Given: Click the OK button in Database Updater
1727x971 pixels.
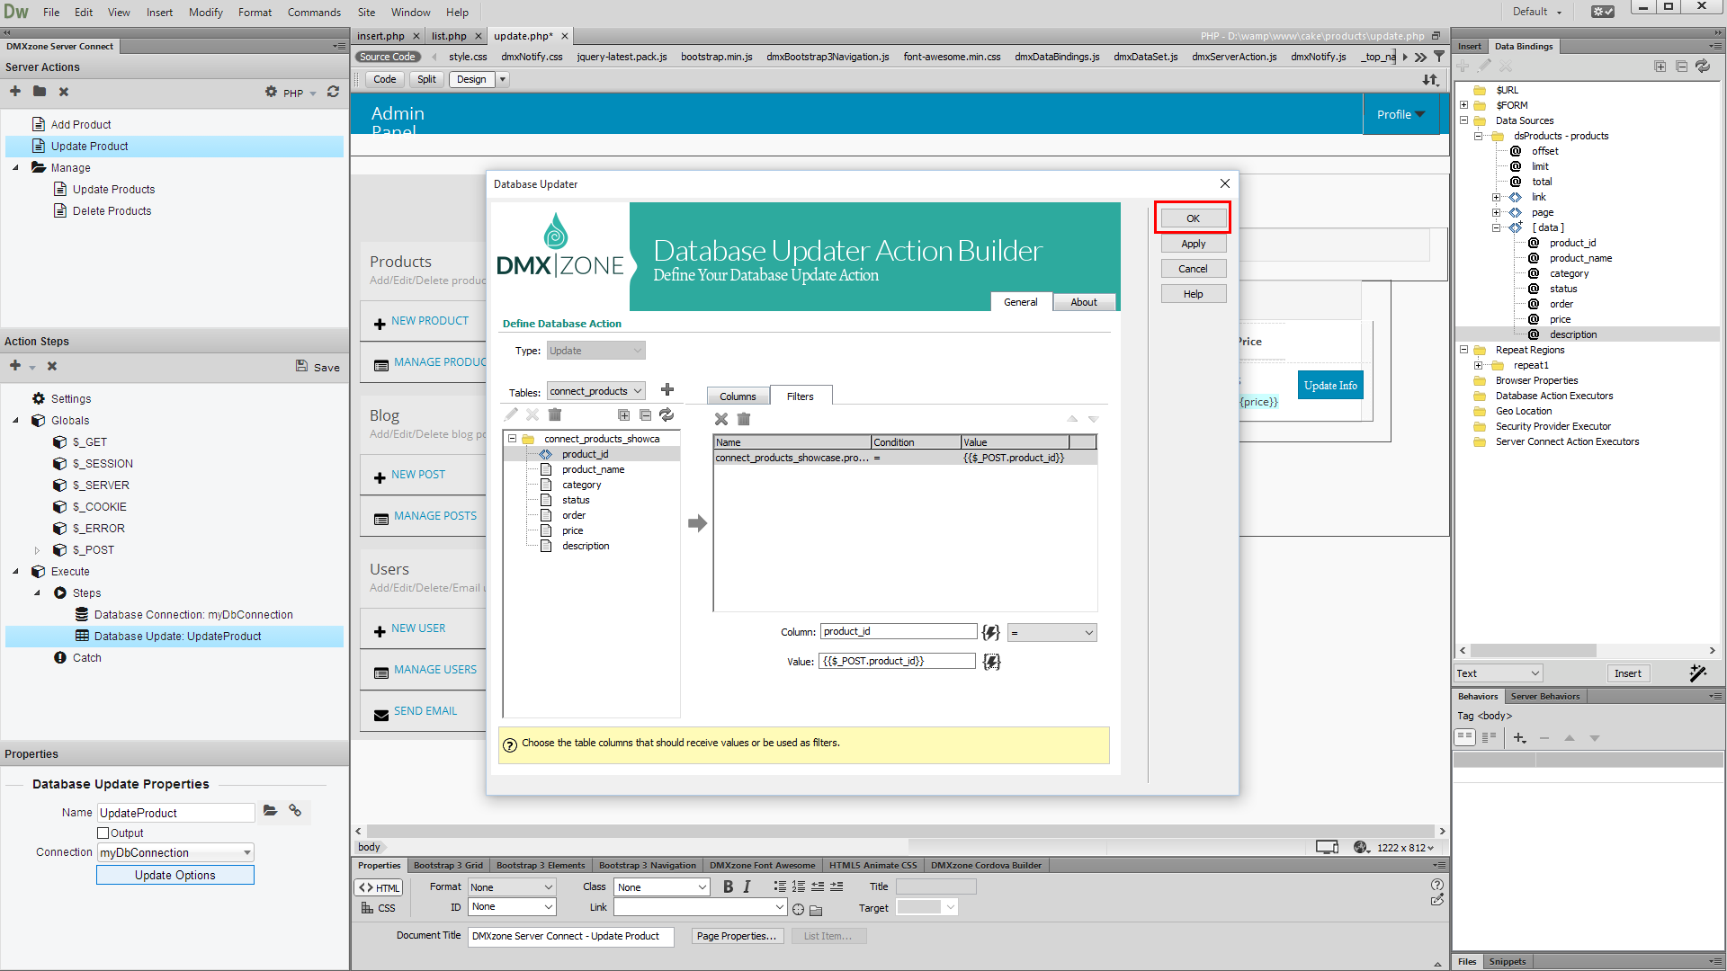Looking at the screenshot, I should coord(1193,218).
